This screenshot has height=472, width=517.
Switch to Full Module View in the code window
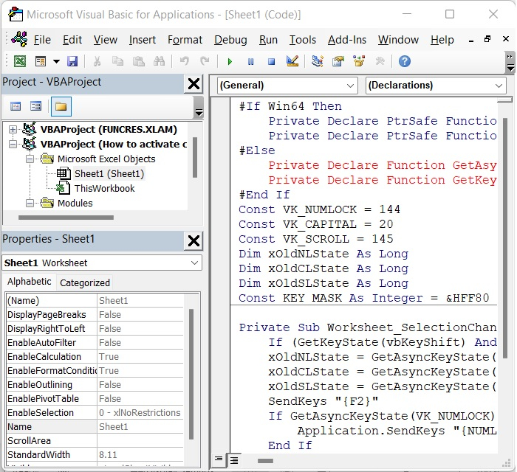pyautogui.click(x=233, y=459)
